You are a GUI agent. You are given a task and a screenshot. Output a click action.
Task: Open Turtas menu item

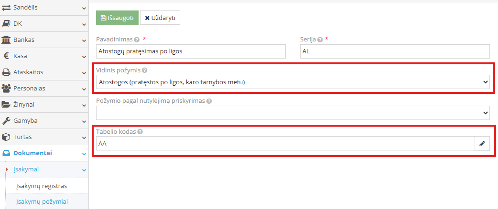point(44,137)
